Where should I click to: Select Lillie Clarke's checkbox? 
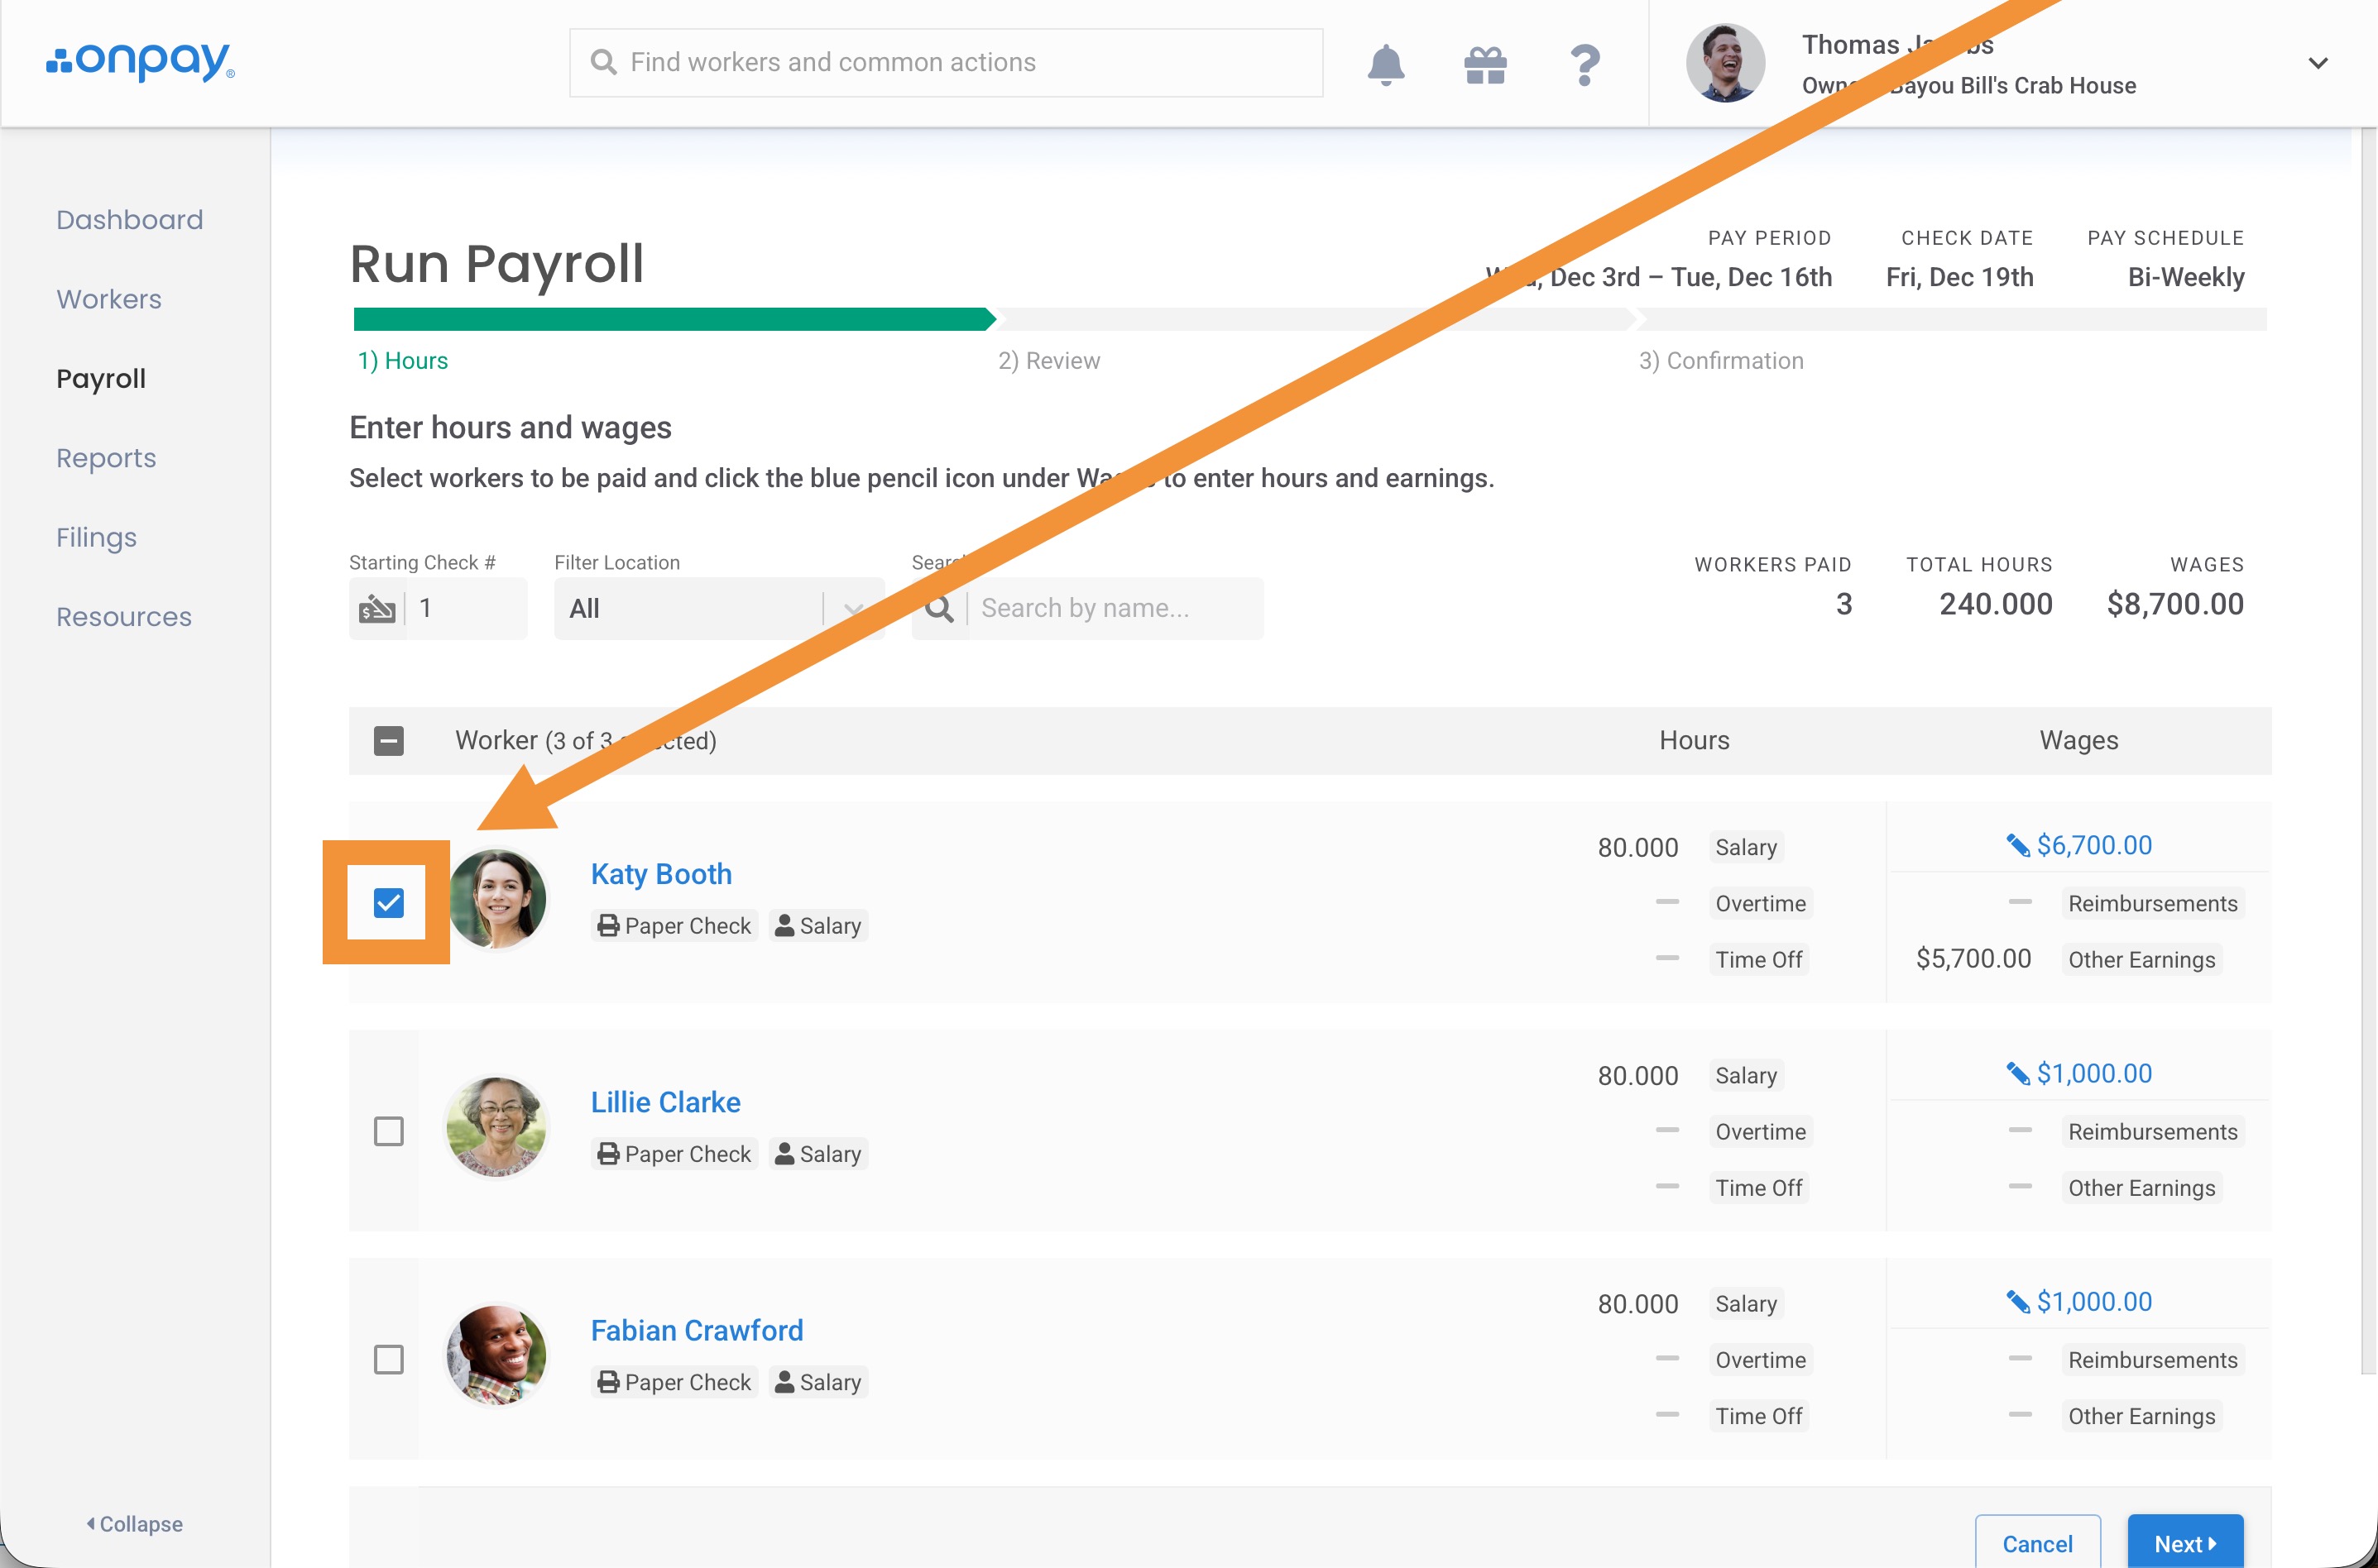[x=388, y=1131]
